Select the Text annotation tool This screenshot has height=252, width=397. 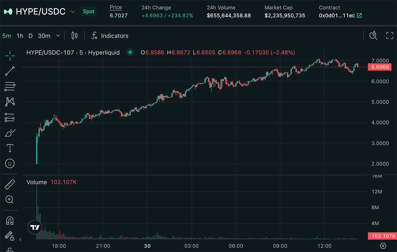[x=10, y=148]
